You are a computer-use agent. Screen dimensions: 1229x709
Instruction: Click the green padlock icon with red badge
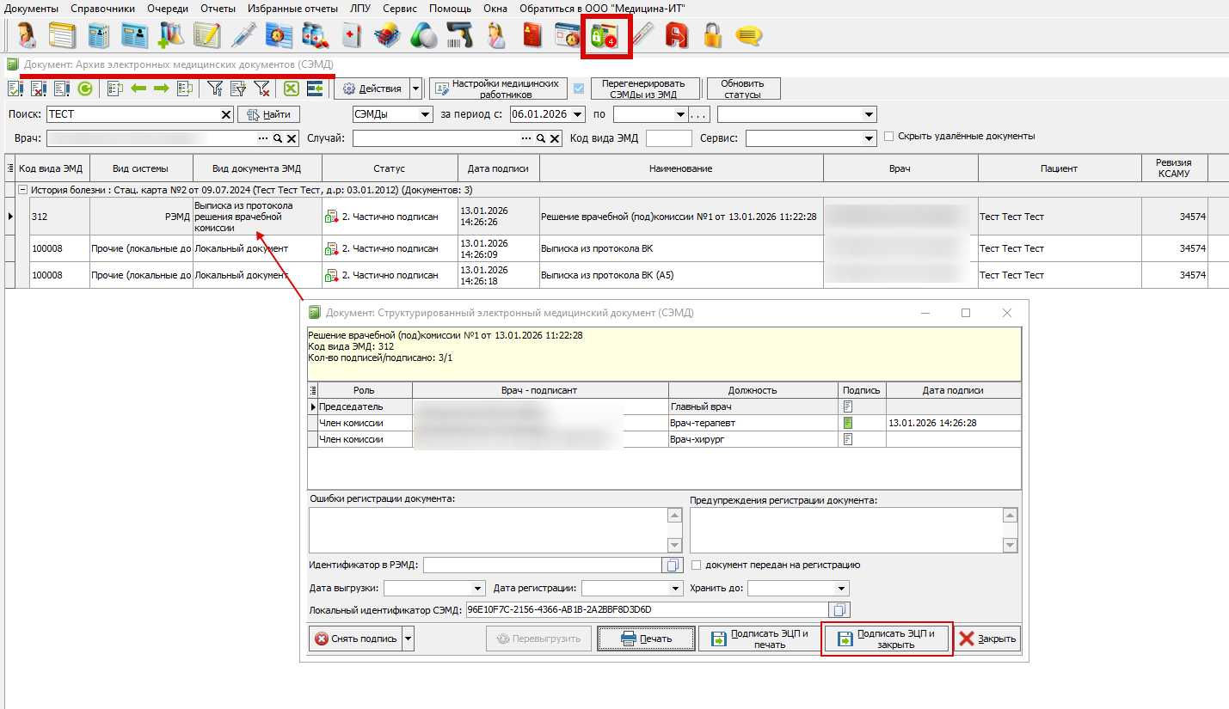tap(605, 36)
